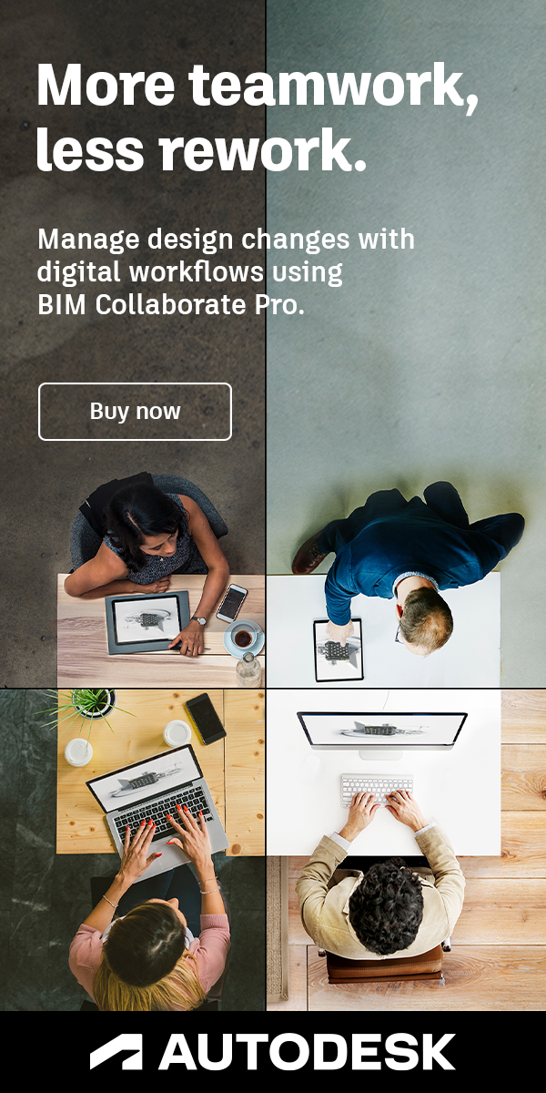Click the iMac monitor showing building model
Screen dimensions: 546x1093
point(382,730)
